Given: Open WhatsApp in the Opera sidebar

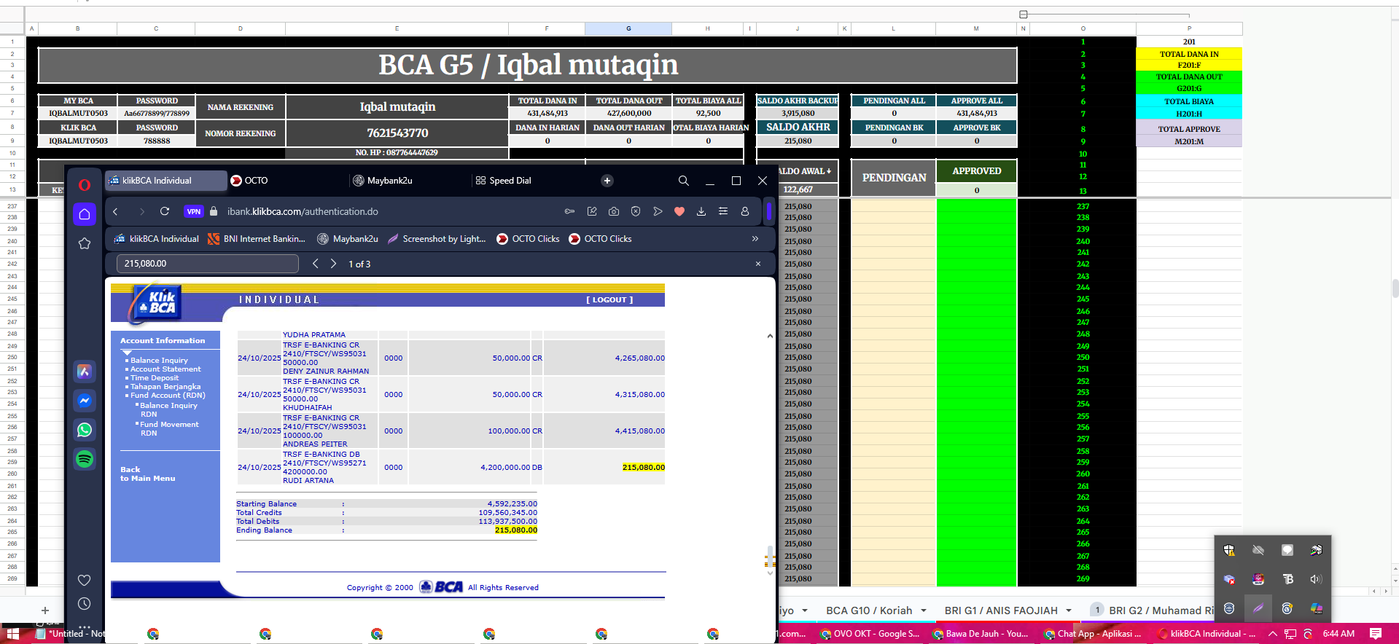Looking at the screenshot, I should coord(85,430).
